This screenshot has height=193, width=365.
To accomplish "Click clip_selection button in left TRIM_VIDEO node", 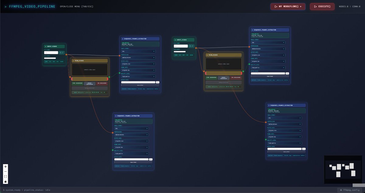I will coord(89,88).
